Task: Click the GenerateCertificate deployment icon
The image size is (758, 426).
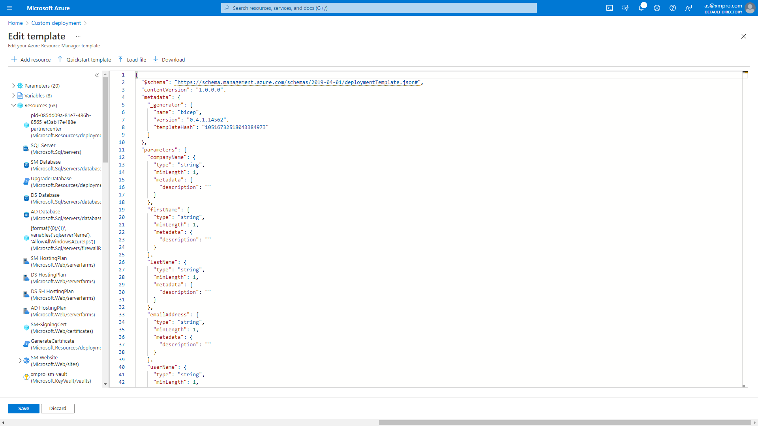Action: click(26, 344)
